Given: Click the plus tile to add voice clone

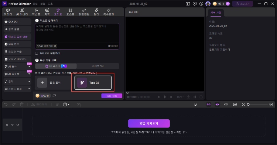Looking at the screenshot, I should [x=42, y=83].
